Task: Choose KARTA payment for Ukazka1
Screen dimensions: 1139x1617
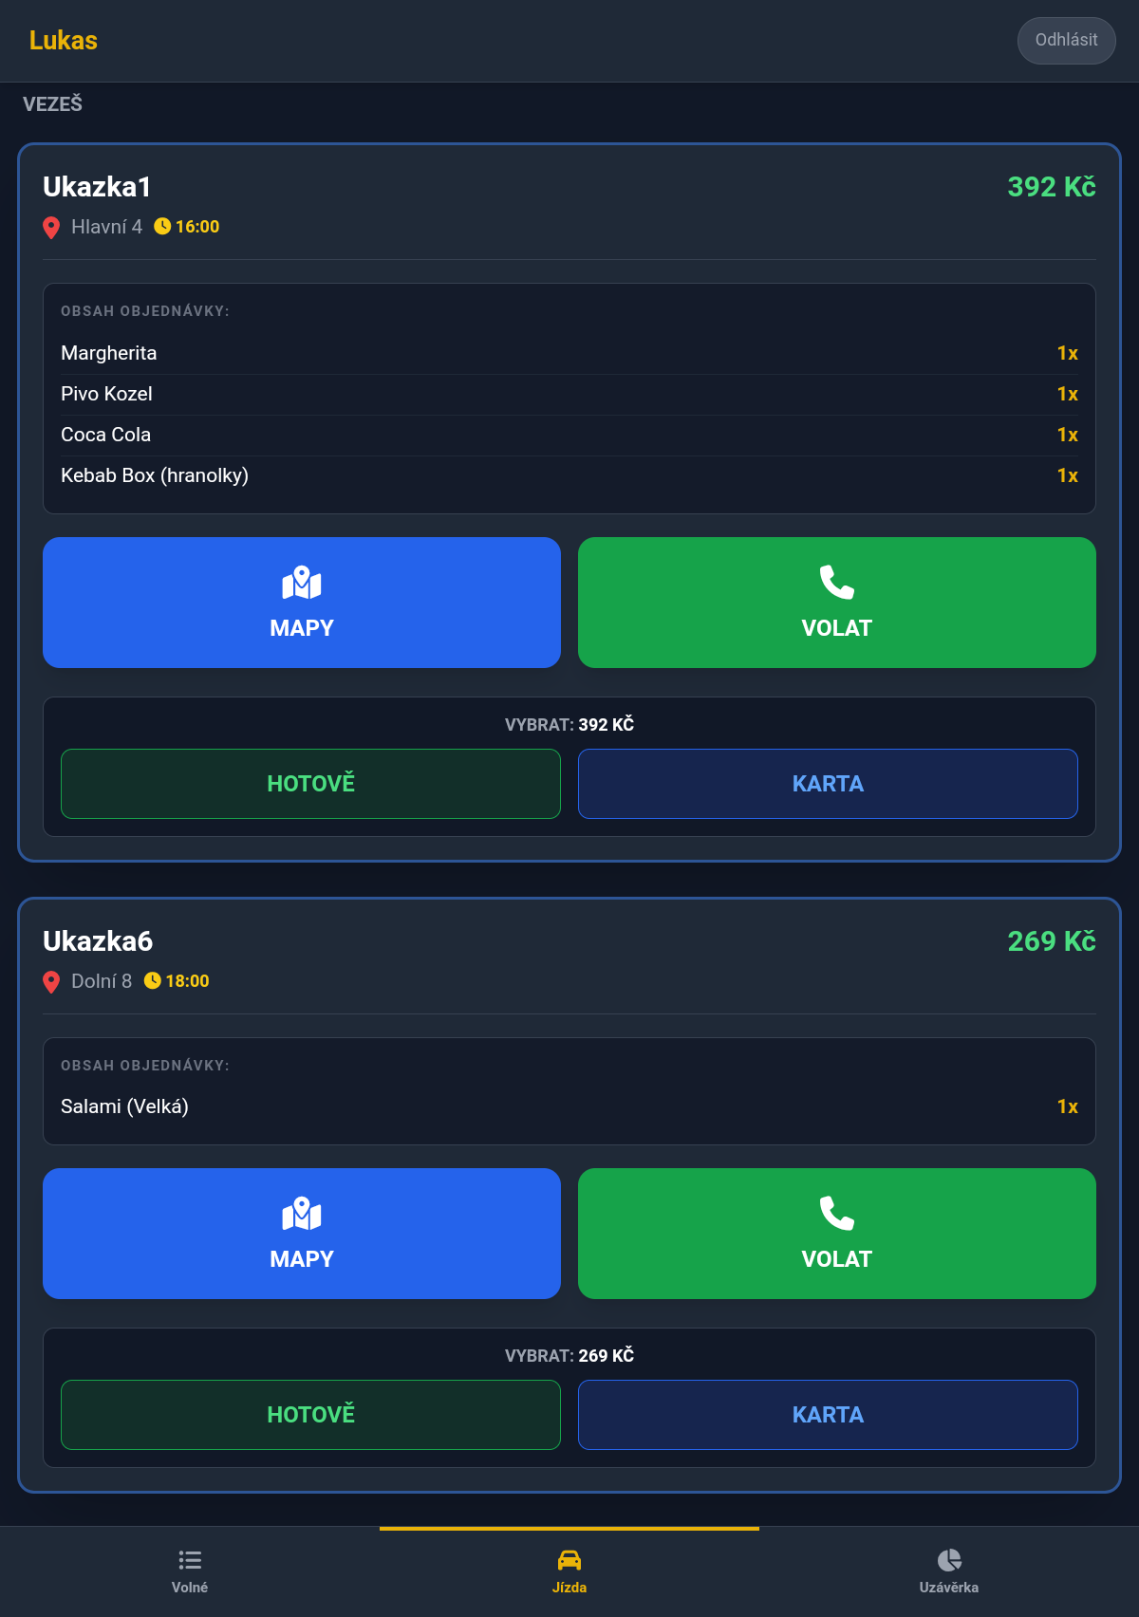Action: tap(828, 784)
